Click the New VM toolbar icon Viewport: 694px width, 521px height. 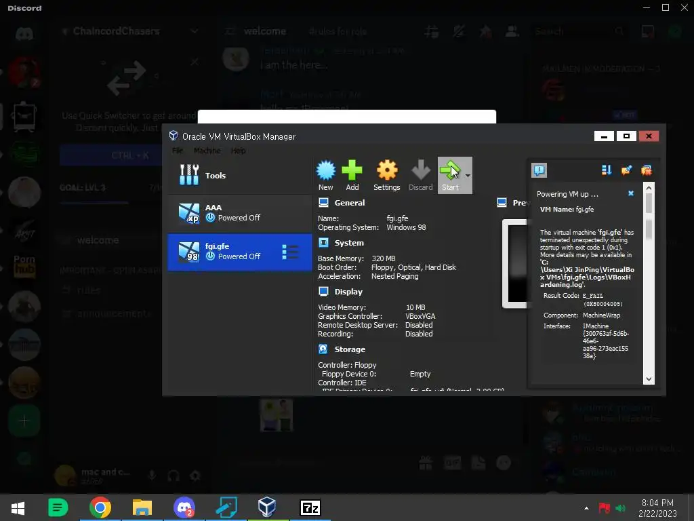[x=326, y=176]
